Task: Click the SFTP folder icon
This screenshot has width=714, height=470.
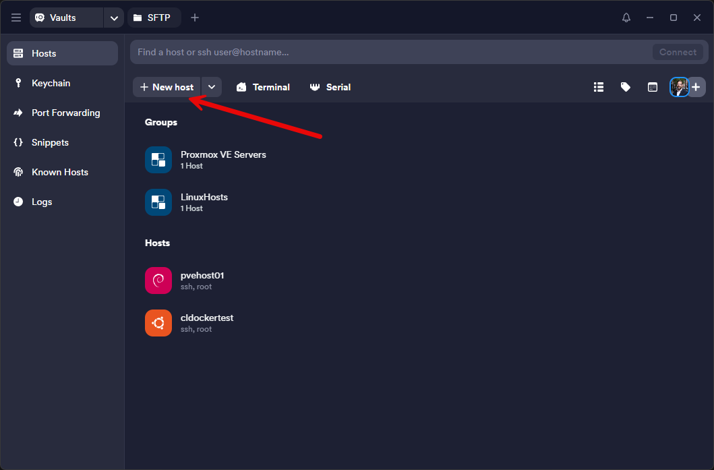Action: click(138, 18)
